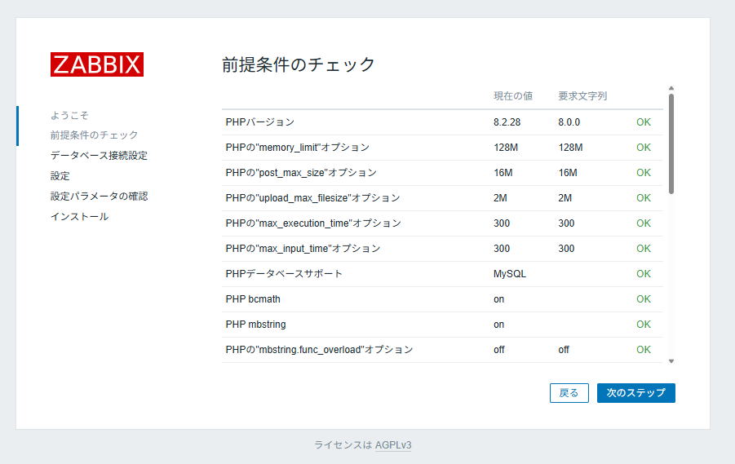The image size is (735, 464).
Task: Click the 要求文字列 column header
Action: (582, 96)
